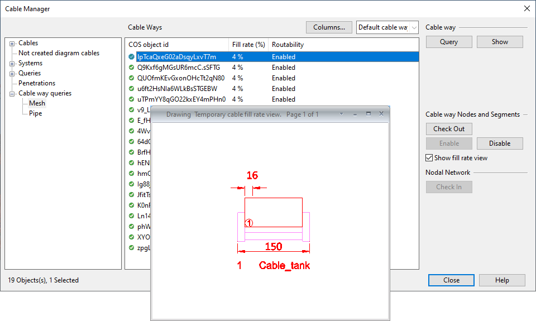Click green check icon for uTPmYY8qGO22kxEY4mPHn0

click(131, 99)
